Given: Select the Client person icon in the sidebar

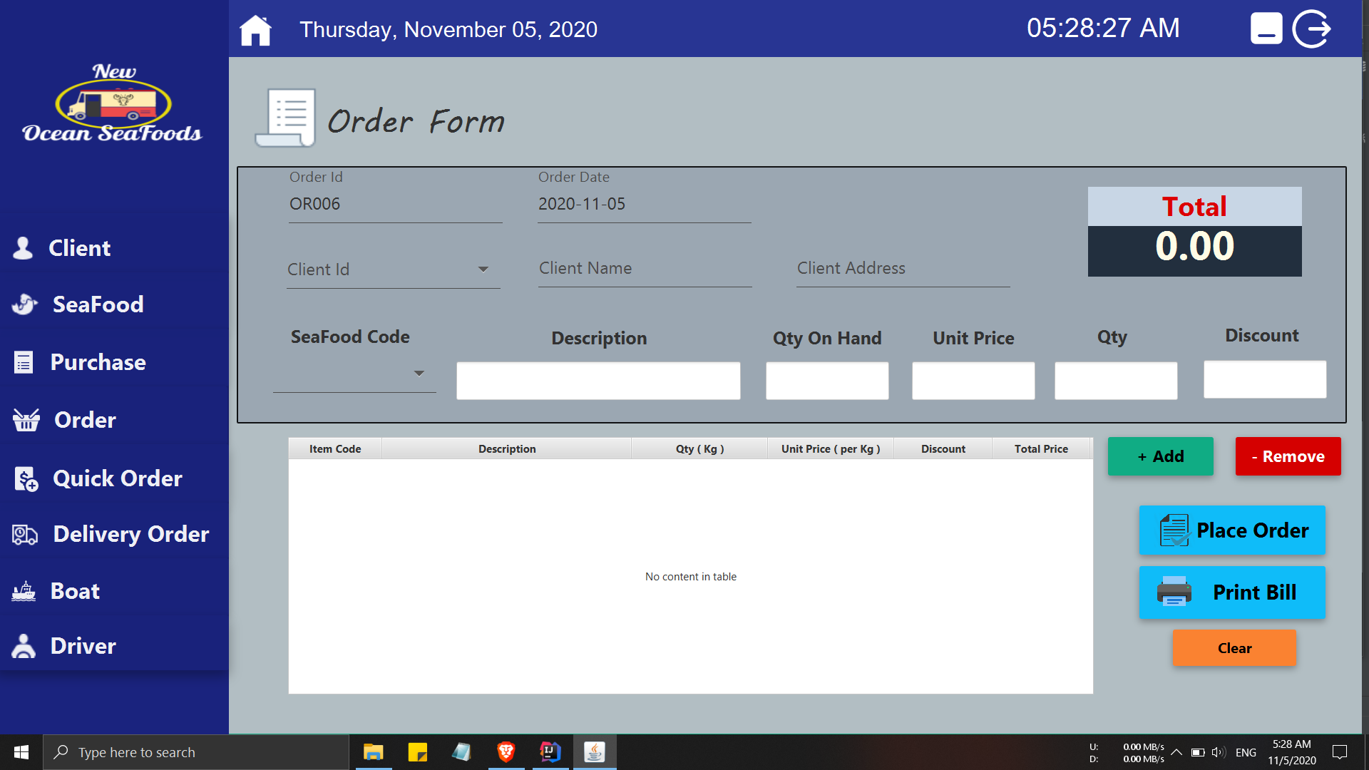Looking at the screenshot, I should (x=24, y=247).
